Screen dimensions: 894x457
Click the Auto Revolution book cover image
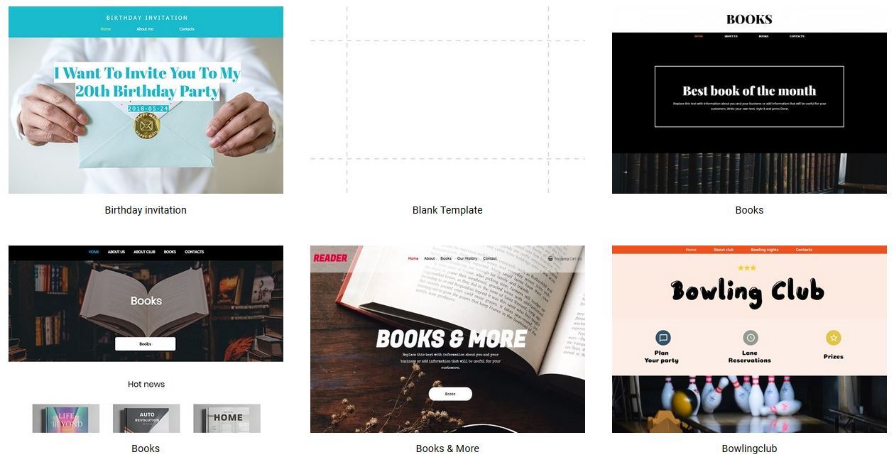pos(146,419)
